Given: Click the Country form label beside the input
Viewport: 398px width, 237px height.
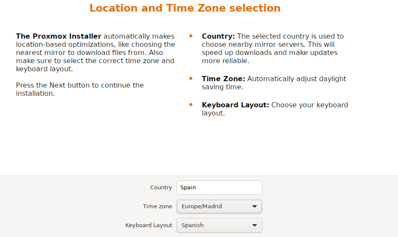Looking at the screenshot, I should coord(161,188).
